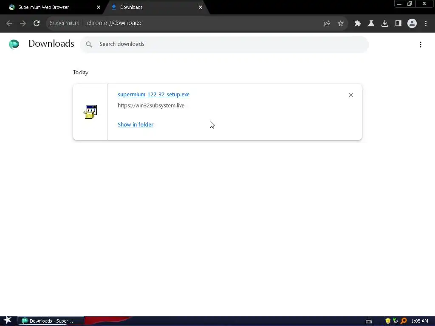
Task: Minimize the browser window
Action: (399, 4)
